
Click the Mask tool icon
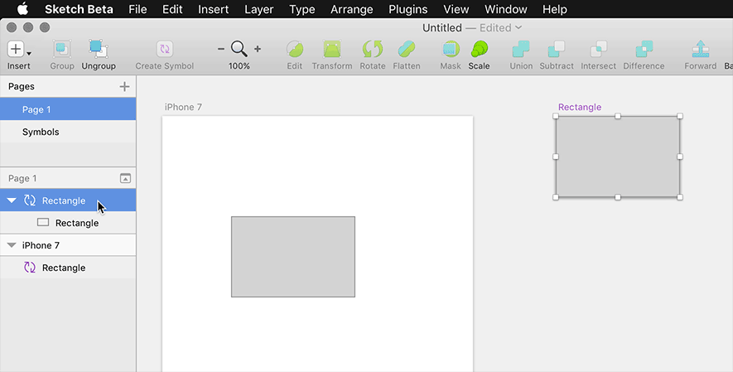[451, 49]
